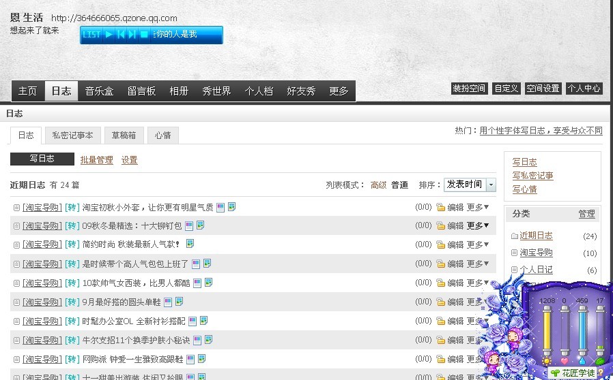
Task: Click the blue water meter in flower widget
Action: pos(582,332)
